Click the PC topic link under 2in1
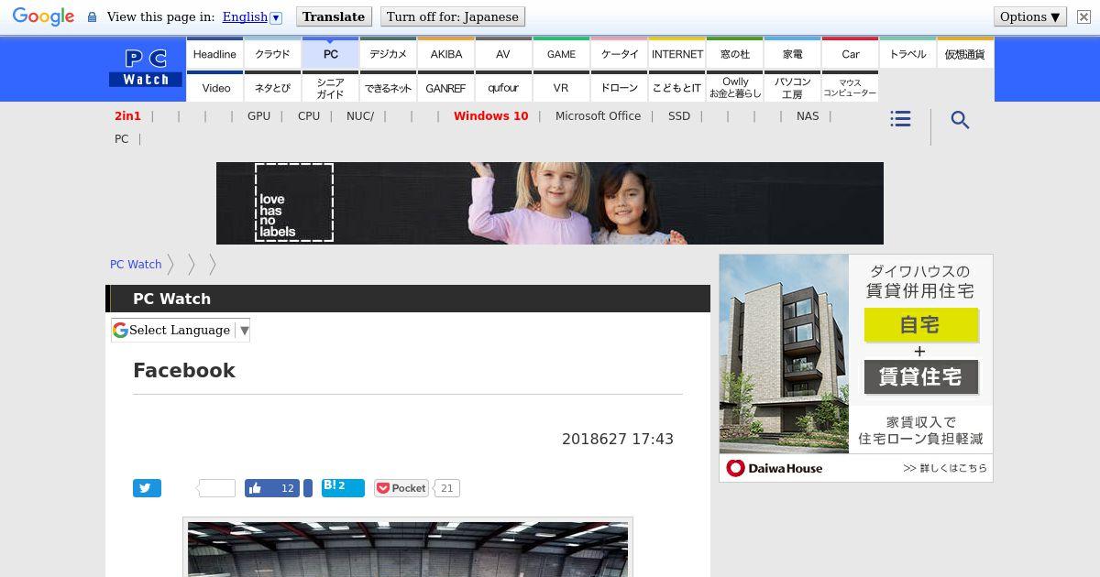1100x577 pixels. point(121,139)
